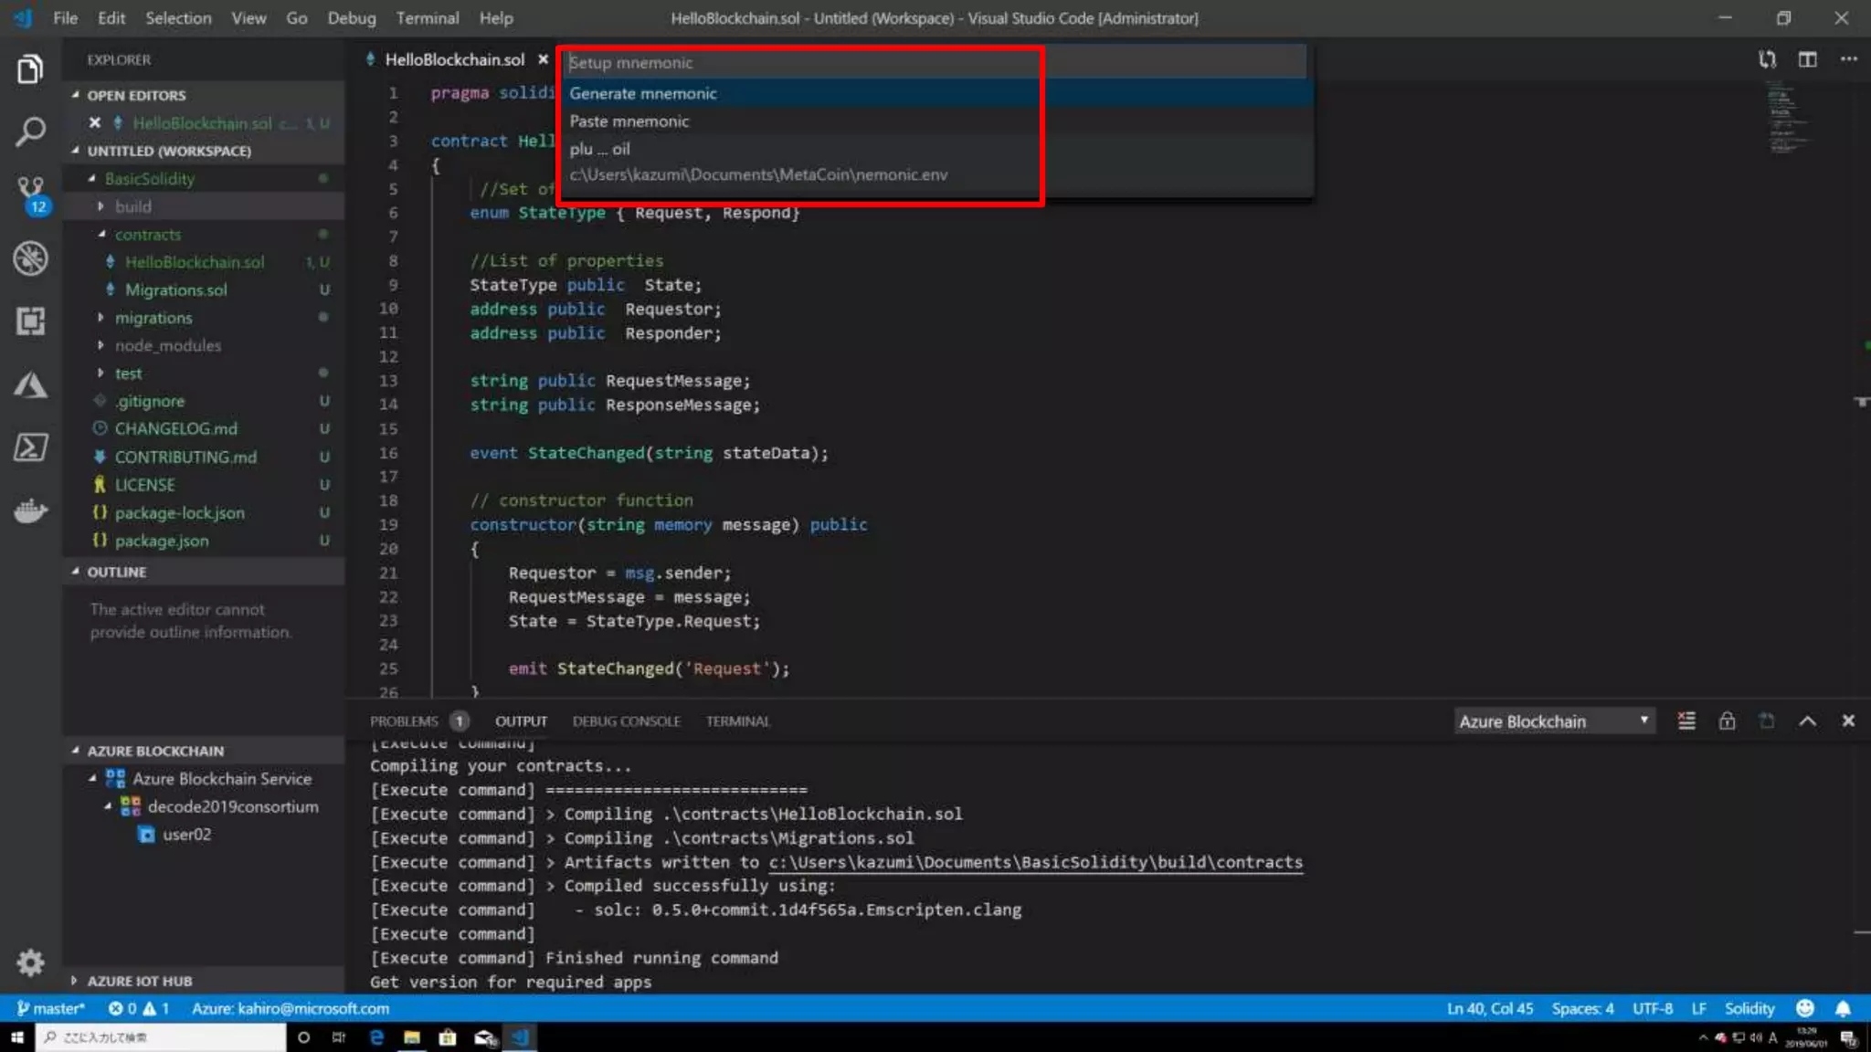Screen dimensions: 1871x1052
Task: Expand the migrations folder
Action: click(x=153, y=318)
